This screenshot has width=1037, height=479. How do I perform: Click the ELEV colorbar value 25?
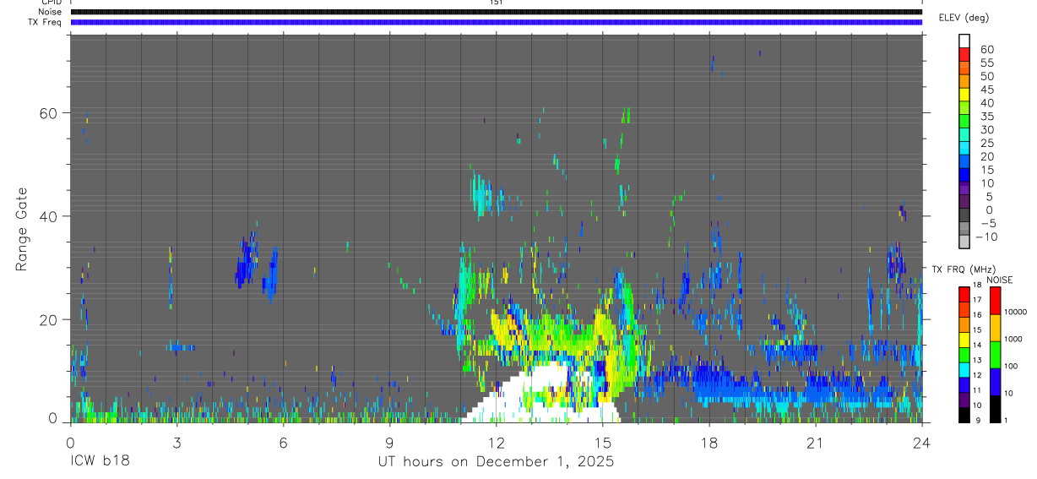pyautogui.click(x=985, y=143)
